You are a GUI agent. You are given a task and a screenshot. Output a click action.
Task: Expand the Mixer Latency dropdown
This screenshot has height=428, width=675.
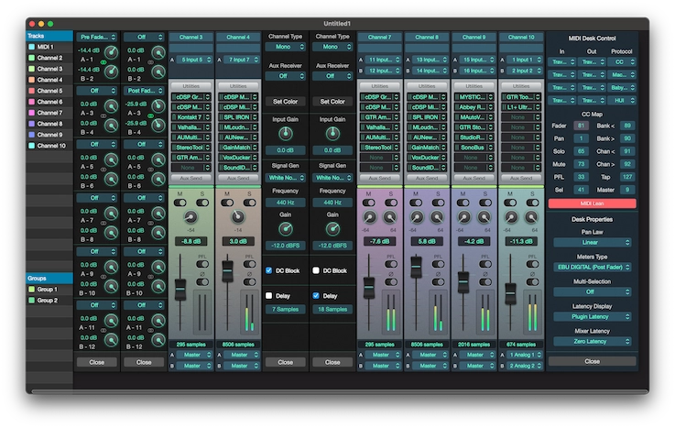pyautogui.click(x=592, y=340)
